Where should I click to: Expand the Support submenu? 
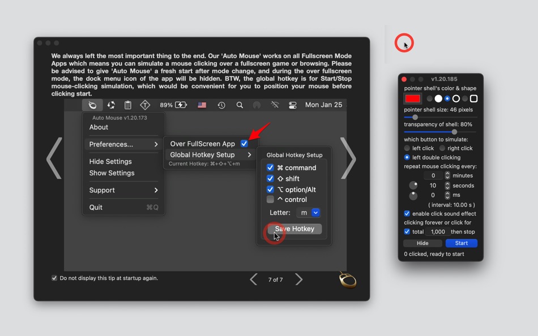tap(123, 190)
